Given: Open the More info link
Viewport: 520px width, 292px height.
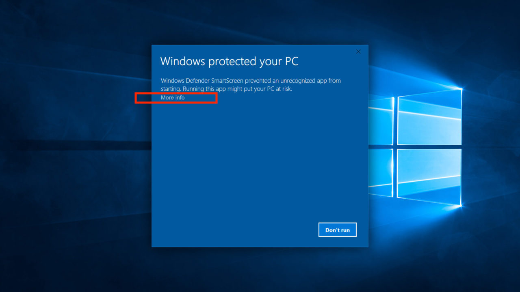Looking at the screenshot, I should [173, 98].
